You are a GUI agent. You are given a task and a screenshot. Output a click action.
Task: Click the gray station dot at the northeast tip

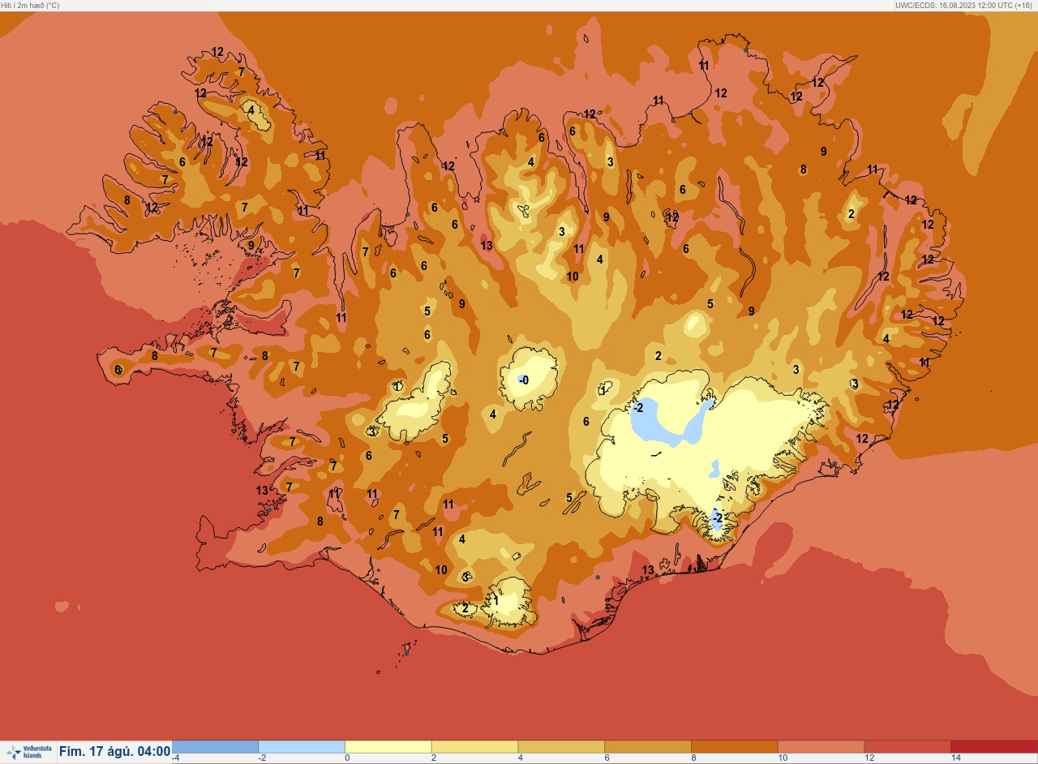coord(746,50)
